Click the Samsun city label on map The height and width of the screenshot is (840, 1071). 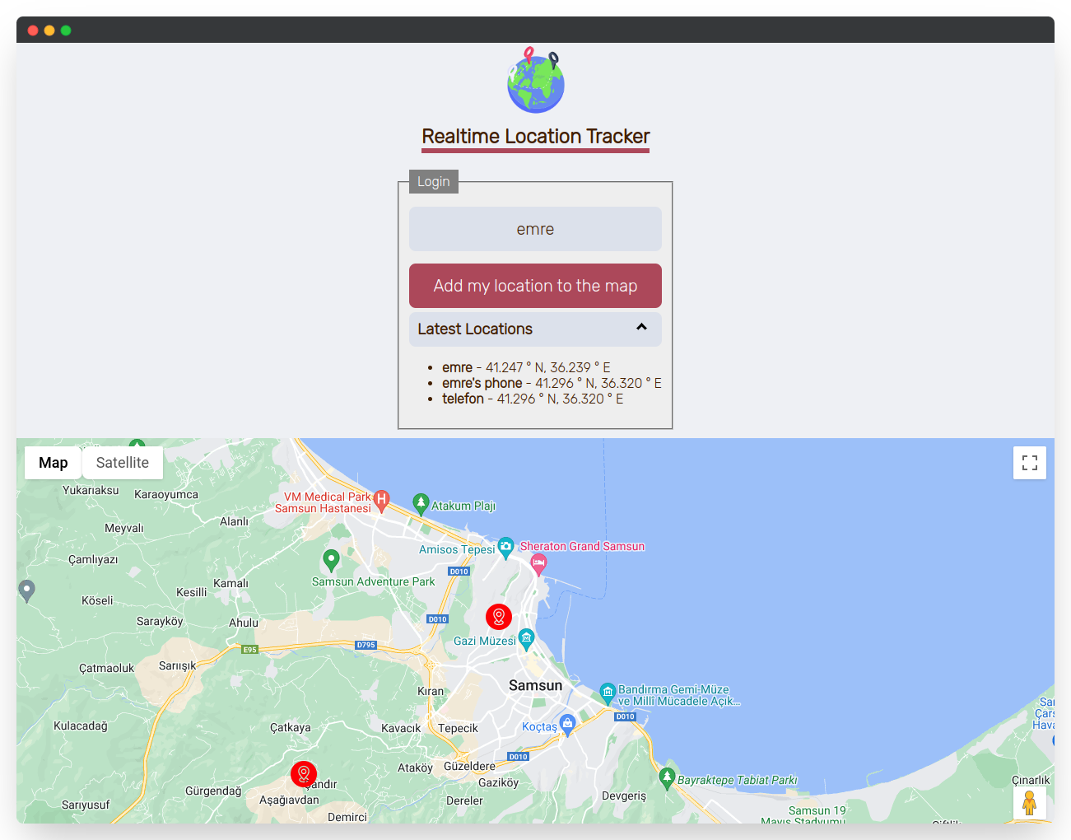(x=536, y=685)
